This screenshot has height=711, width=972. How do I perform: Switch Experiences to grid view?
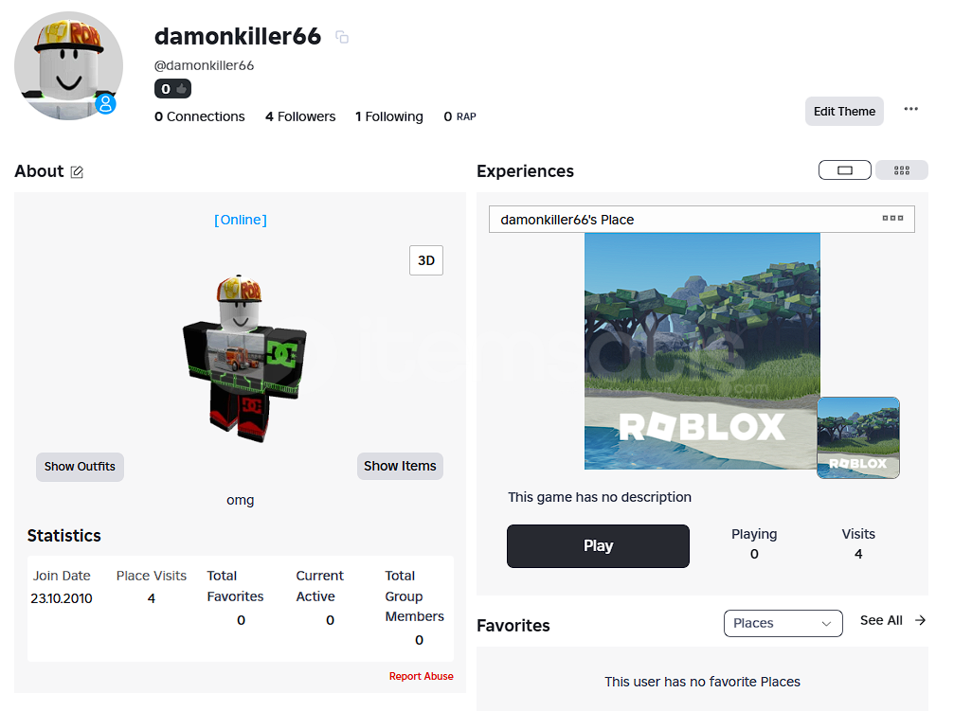(902, 170)
